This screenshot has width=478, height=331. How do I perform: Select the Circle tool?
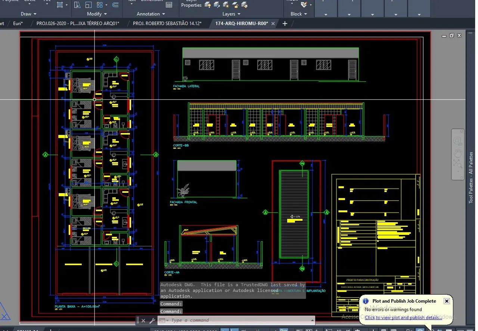pos(30,1)
